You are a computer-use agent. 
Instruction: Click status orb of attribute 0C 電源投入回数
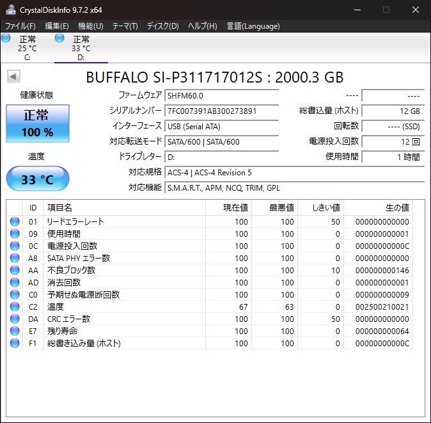point(15,246)
